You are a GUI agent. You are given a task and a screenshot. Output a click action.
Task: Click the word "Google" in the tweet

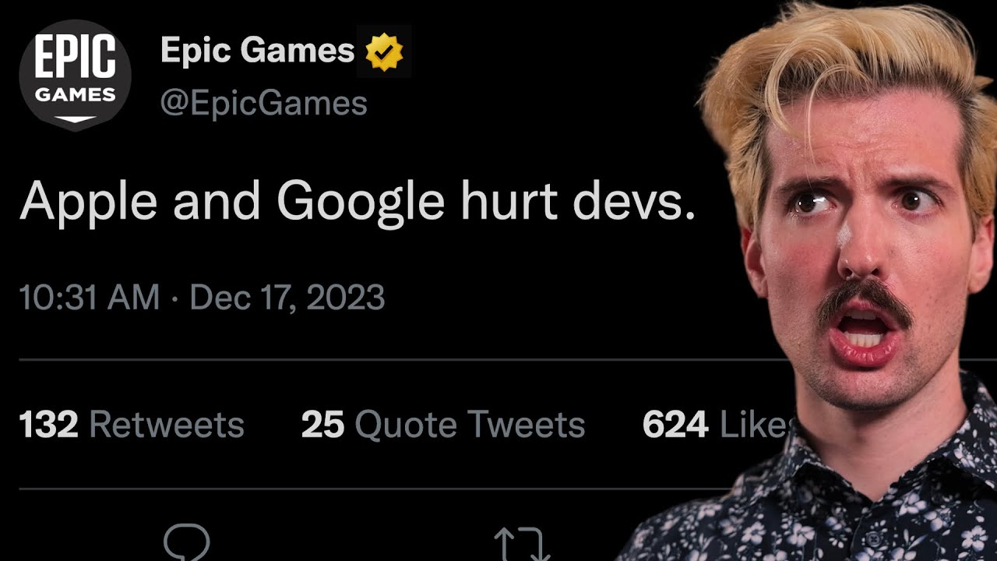[x=360, y=202]
